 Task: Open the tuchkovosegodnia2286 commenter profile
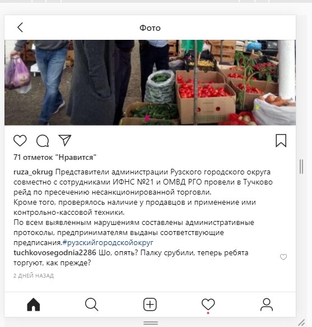click(55, 252)
